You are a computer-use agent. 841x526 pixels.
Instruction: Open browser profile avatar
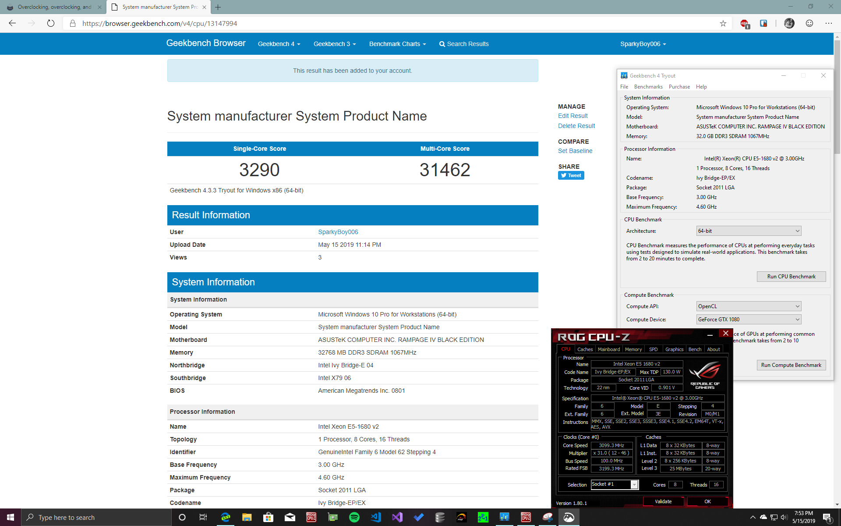789,23
